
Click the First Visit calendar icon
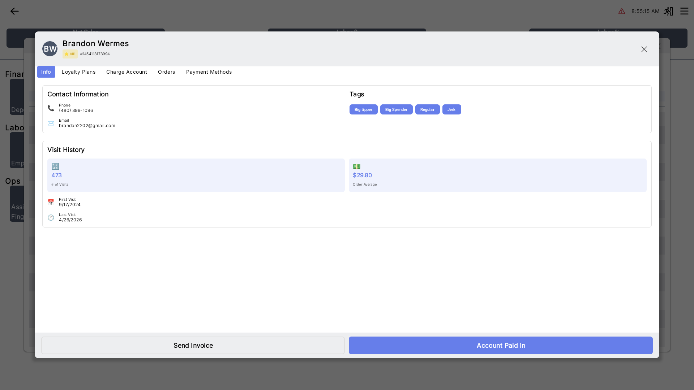pyautogui.click(x=51, y=202)
